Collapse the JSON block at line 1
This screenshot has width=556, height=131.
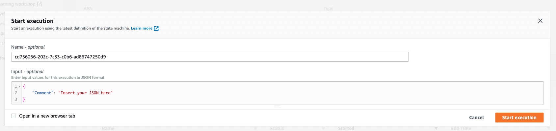point(20,86)
